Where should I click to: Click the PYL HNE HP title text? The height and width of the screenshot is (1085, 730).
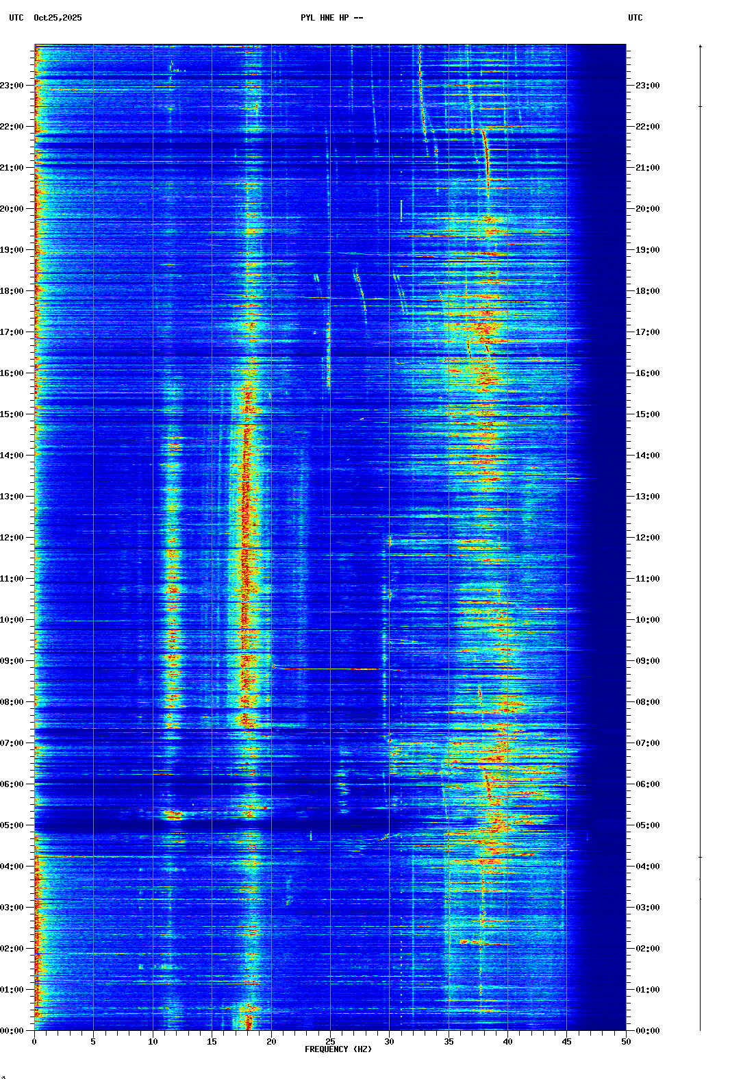pyautogui.click(x=331, y=18)
